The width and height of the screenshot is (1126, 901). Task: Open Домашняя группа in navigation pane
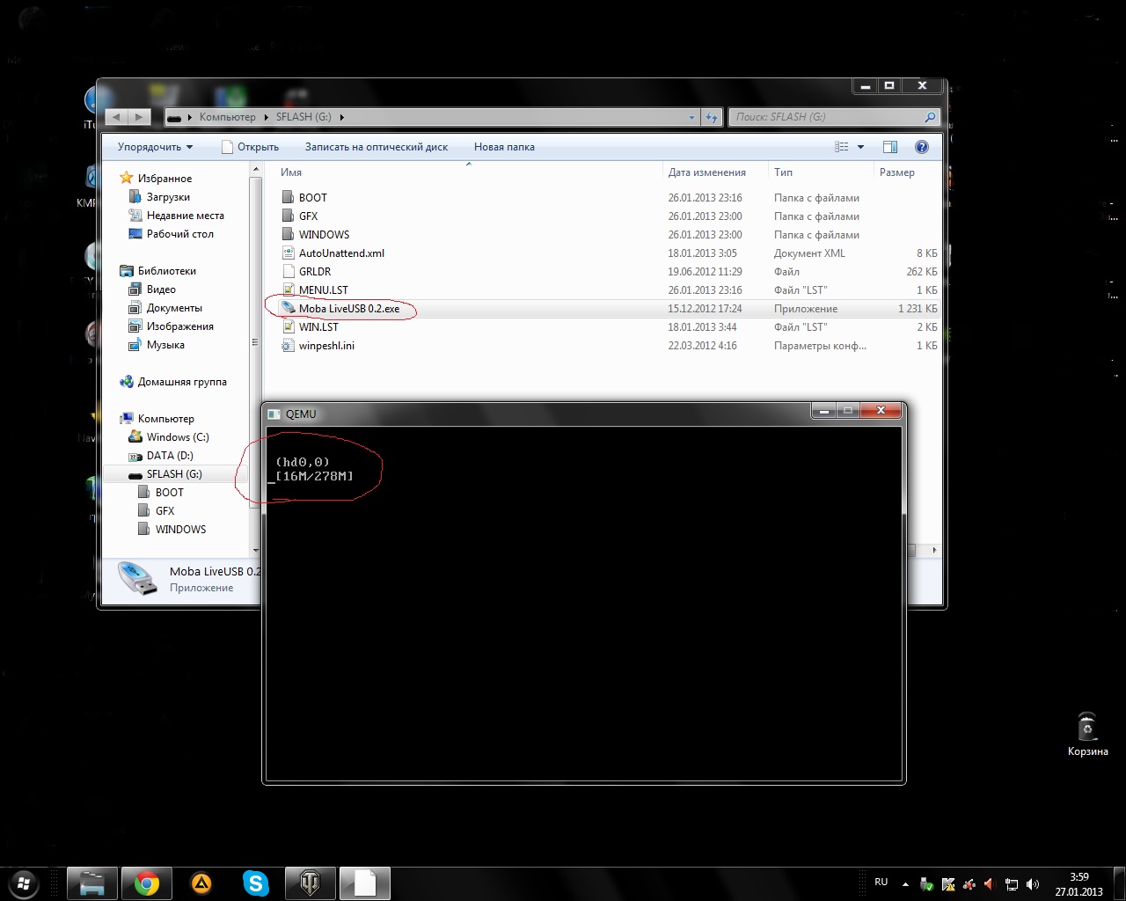(x=182, y=382)
